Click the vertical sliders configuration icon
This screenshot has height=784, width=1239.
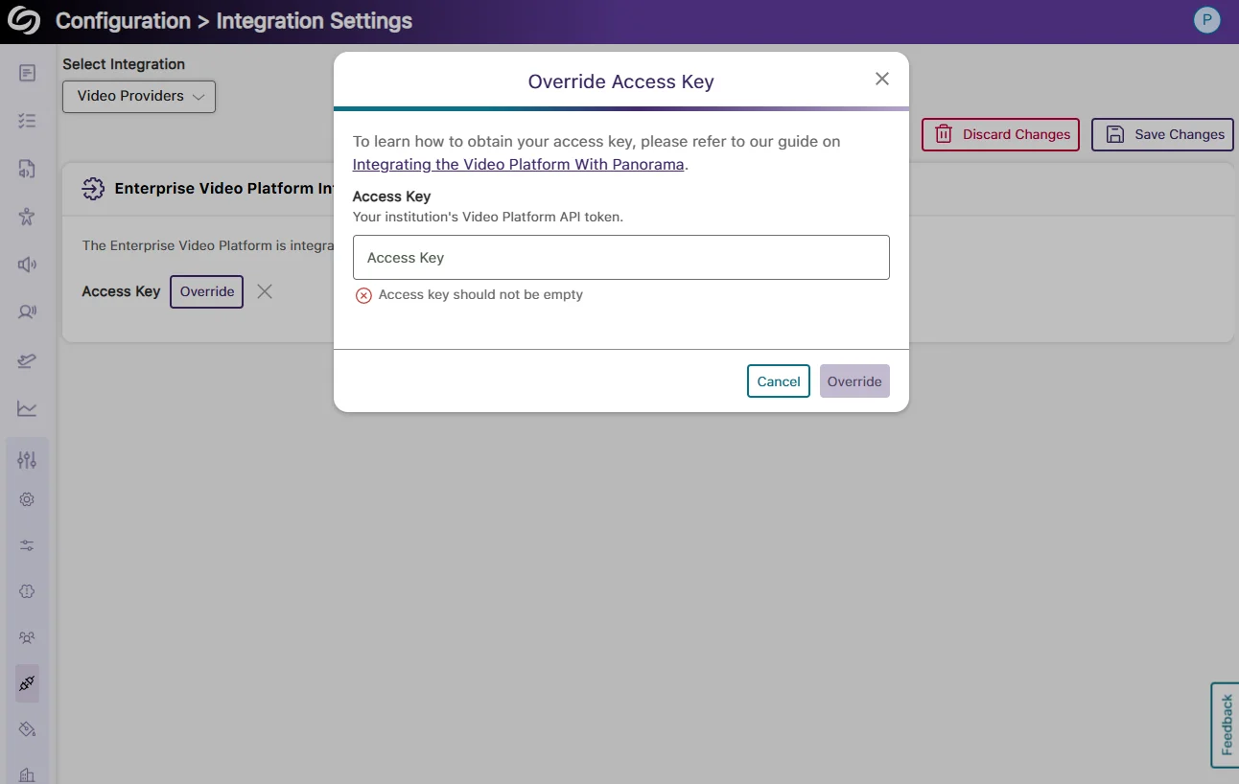[x=27, y=460]
